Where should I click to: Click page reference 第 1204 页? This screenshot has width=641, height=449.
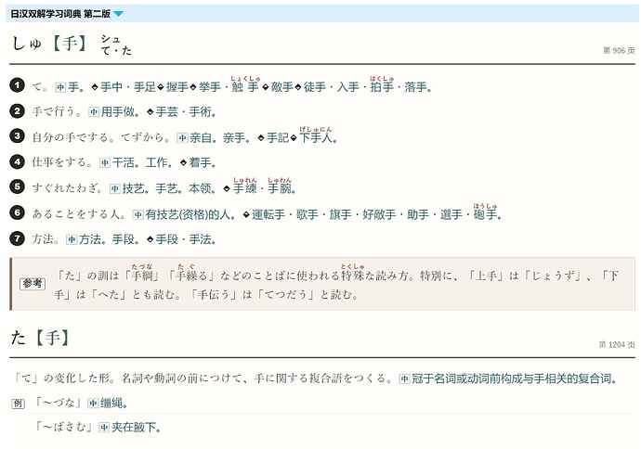click(617, 345)
